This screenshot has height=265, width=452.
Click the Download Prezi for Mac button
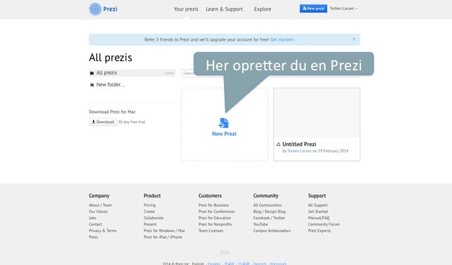point(103,122)
